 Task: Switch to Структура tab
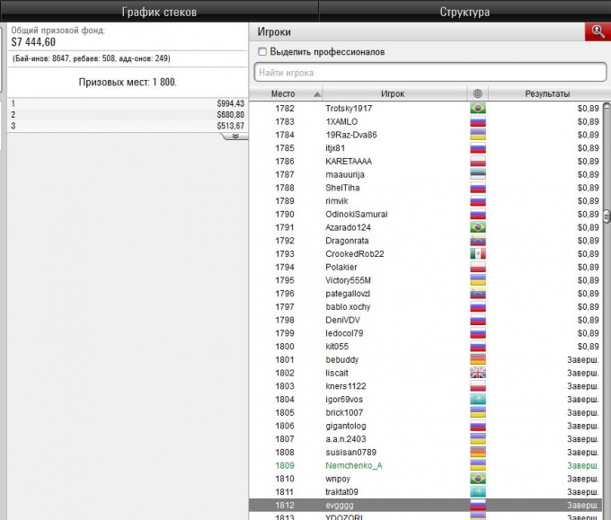pos(465,12)
